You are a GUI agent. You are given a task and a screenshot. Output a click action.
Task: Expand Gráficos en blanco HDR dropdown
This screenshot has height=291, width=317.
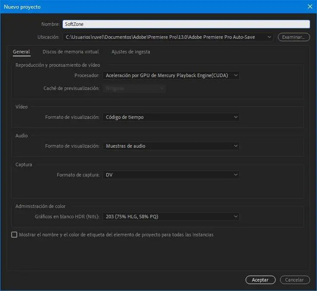click(171, 217)
